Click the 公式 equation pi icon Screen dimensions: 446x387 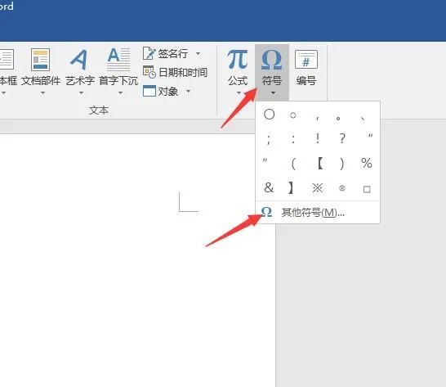click(x=237, y=60)
